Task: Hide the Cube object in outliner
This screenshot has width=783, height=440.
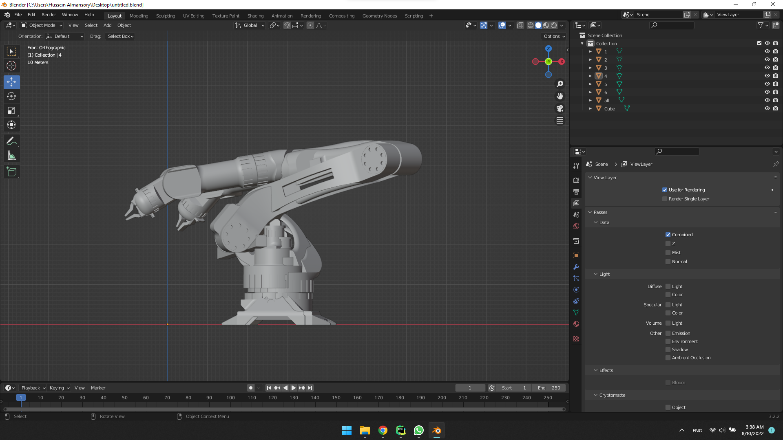Action: pyautogui.click(x=767, y=108)
